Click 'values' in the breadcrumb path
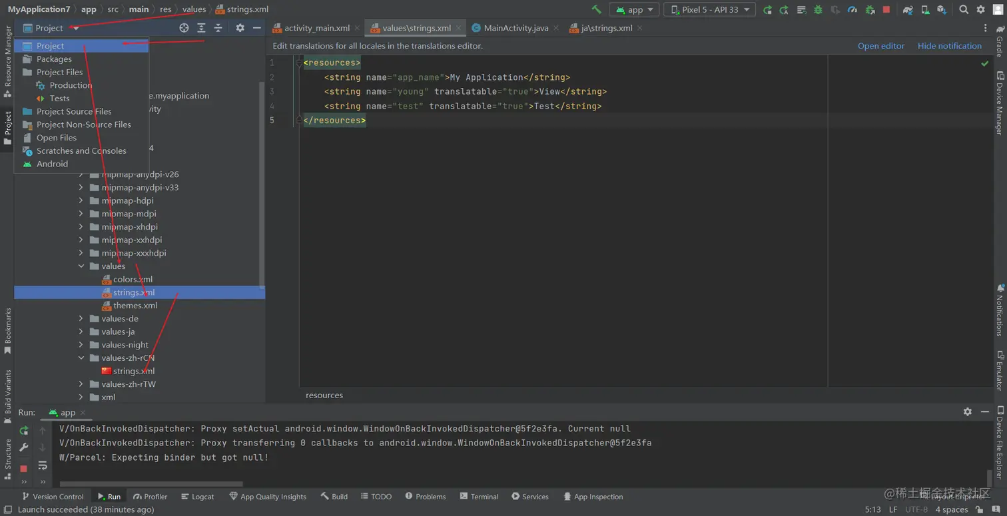Screen dimensions: 1007x516 tap(194, 9)
